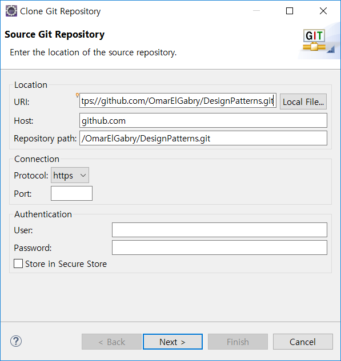Close the Clone Git Repository dialog
This screenshot has width=341, height=361.
click(323, 11)
